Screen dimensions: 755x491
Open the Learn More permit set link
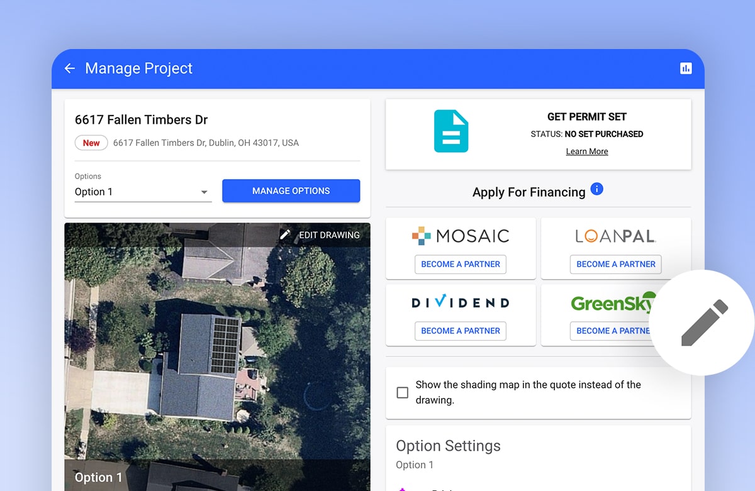(587, 152)
